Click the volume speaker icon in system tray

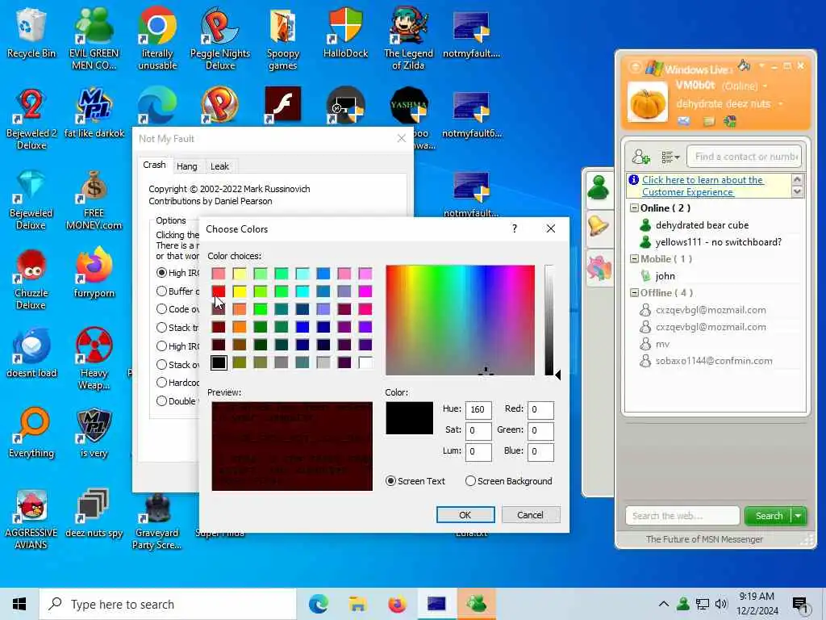click(721, 604)
